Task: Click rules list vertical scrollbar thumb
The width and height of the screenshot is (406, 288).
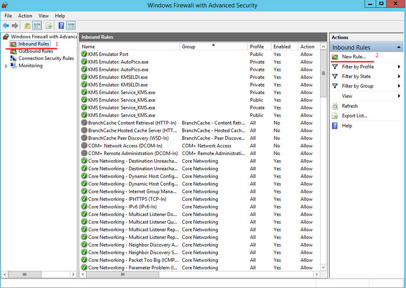Action: pos(324,74)
